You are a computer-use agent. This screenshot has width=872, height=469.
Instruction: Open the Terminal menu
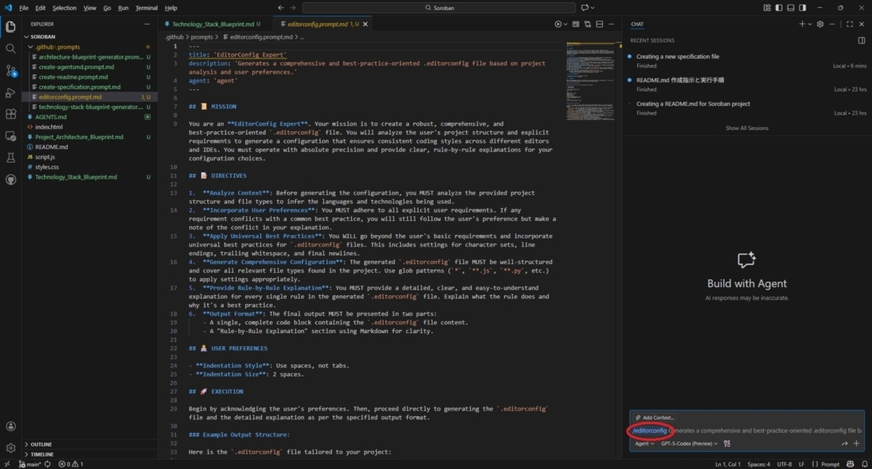(146, 8)
